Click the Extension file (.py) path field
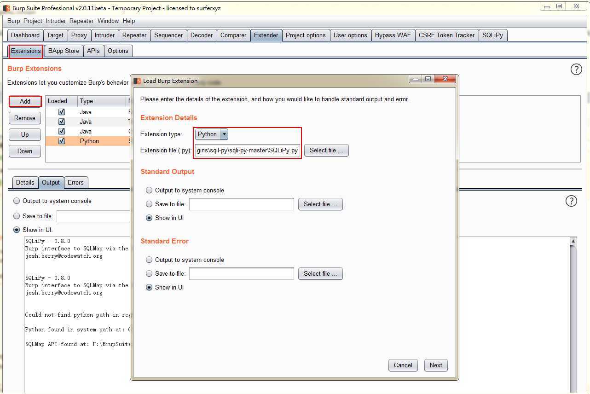Screen dimensions: 590x394 [247, 150]
